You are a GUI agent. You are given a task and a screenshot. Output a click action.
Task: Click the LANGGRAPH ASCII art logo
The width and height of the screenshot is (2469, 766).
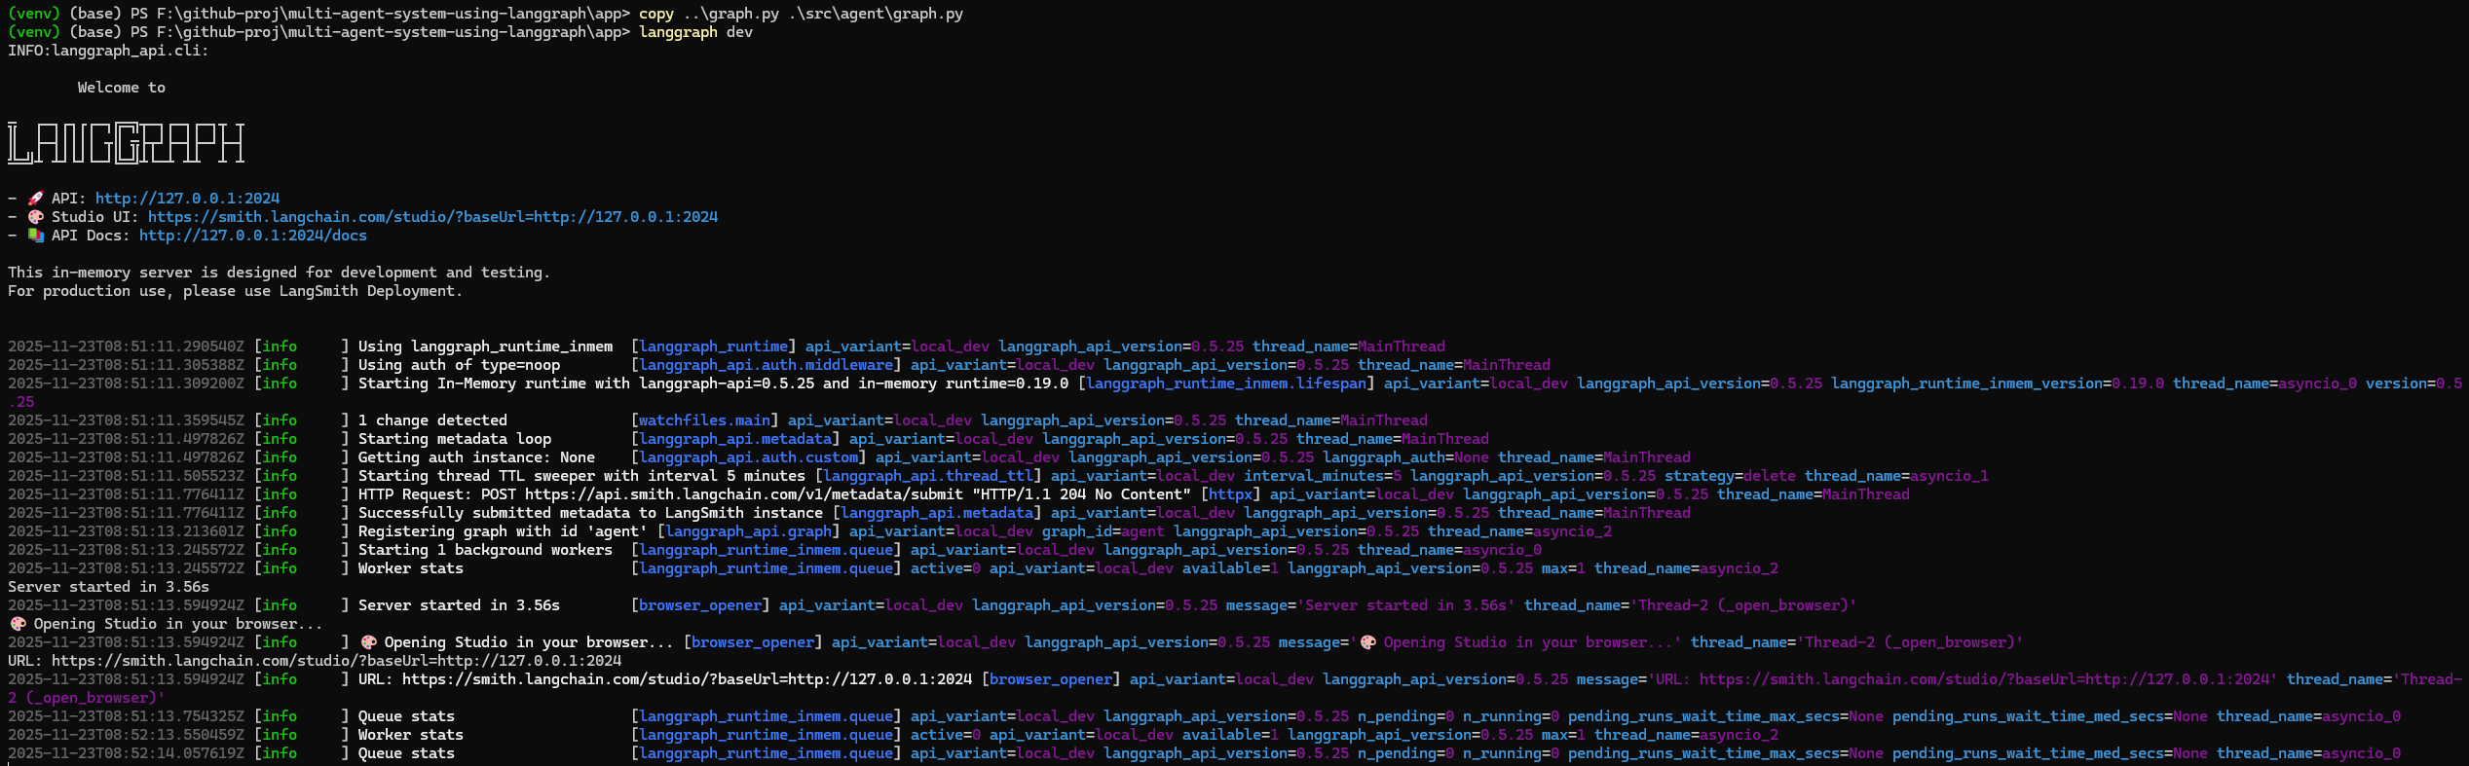point(127,143)
